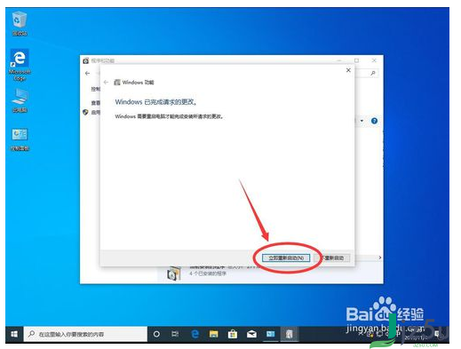
Task: Launch Edge from the taskbar
Action: click(195, 334)
